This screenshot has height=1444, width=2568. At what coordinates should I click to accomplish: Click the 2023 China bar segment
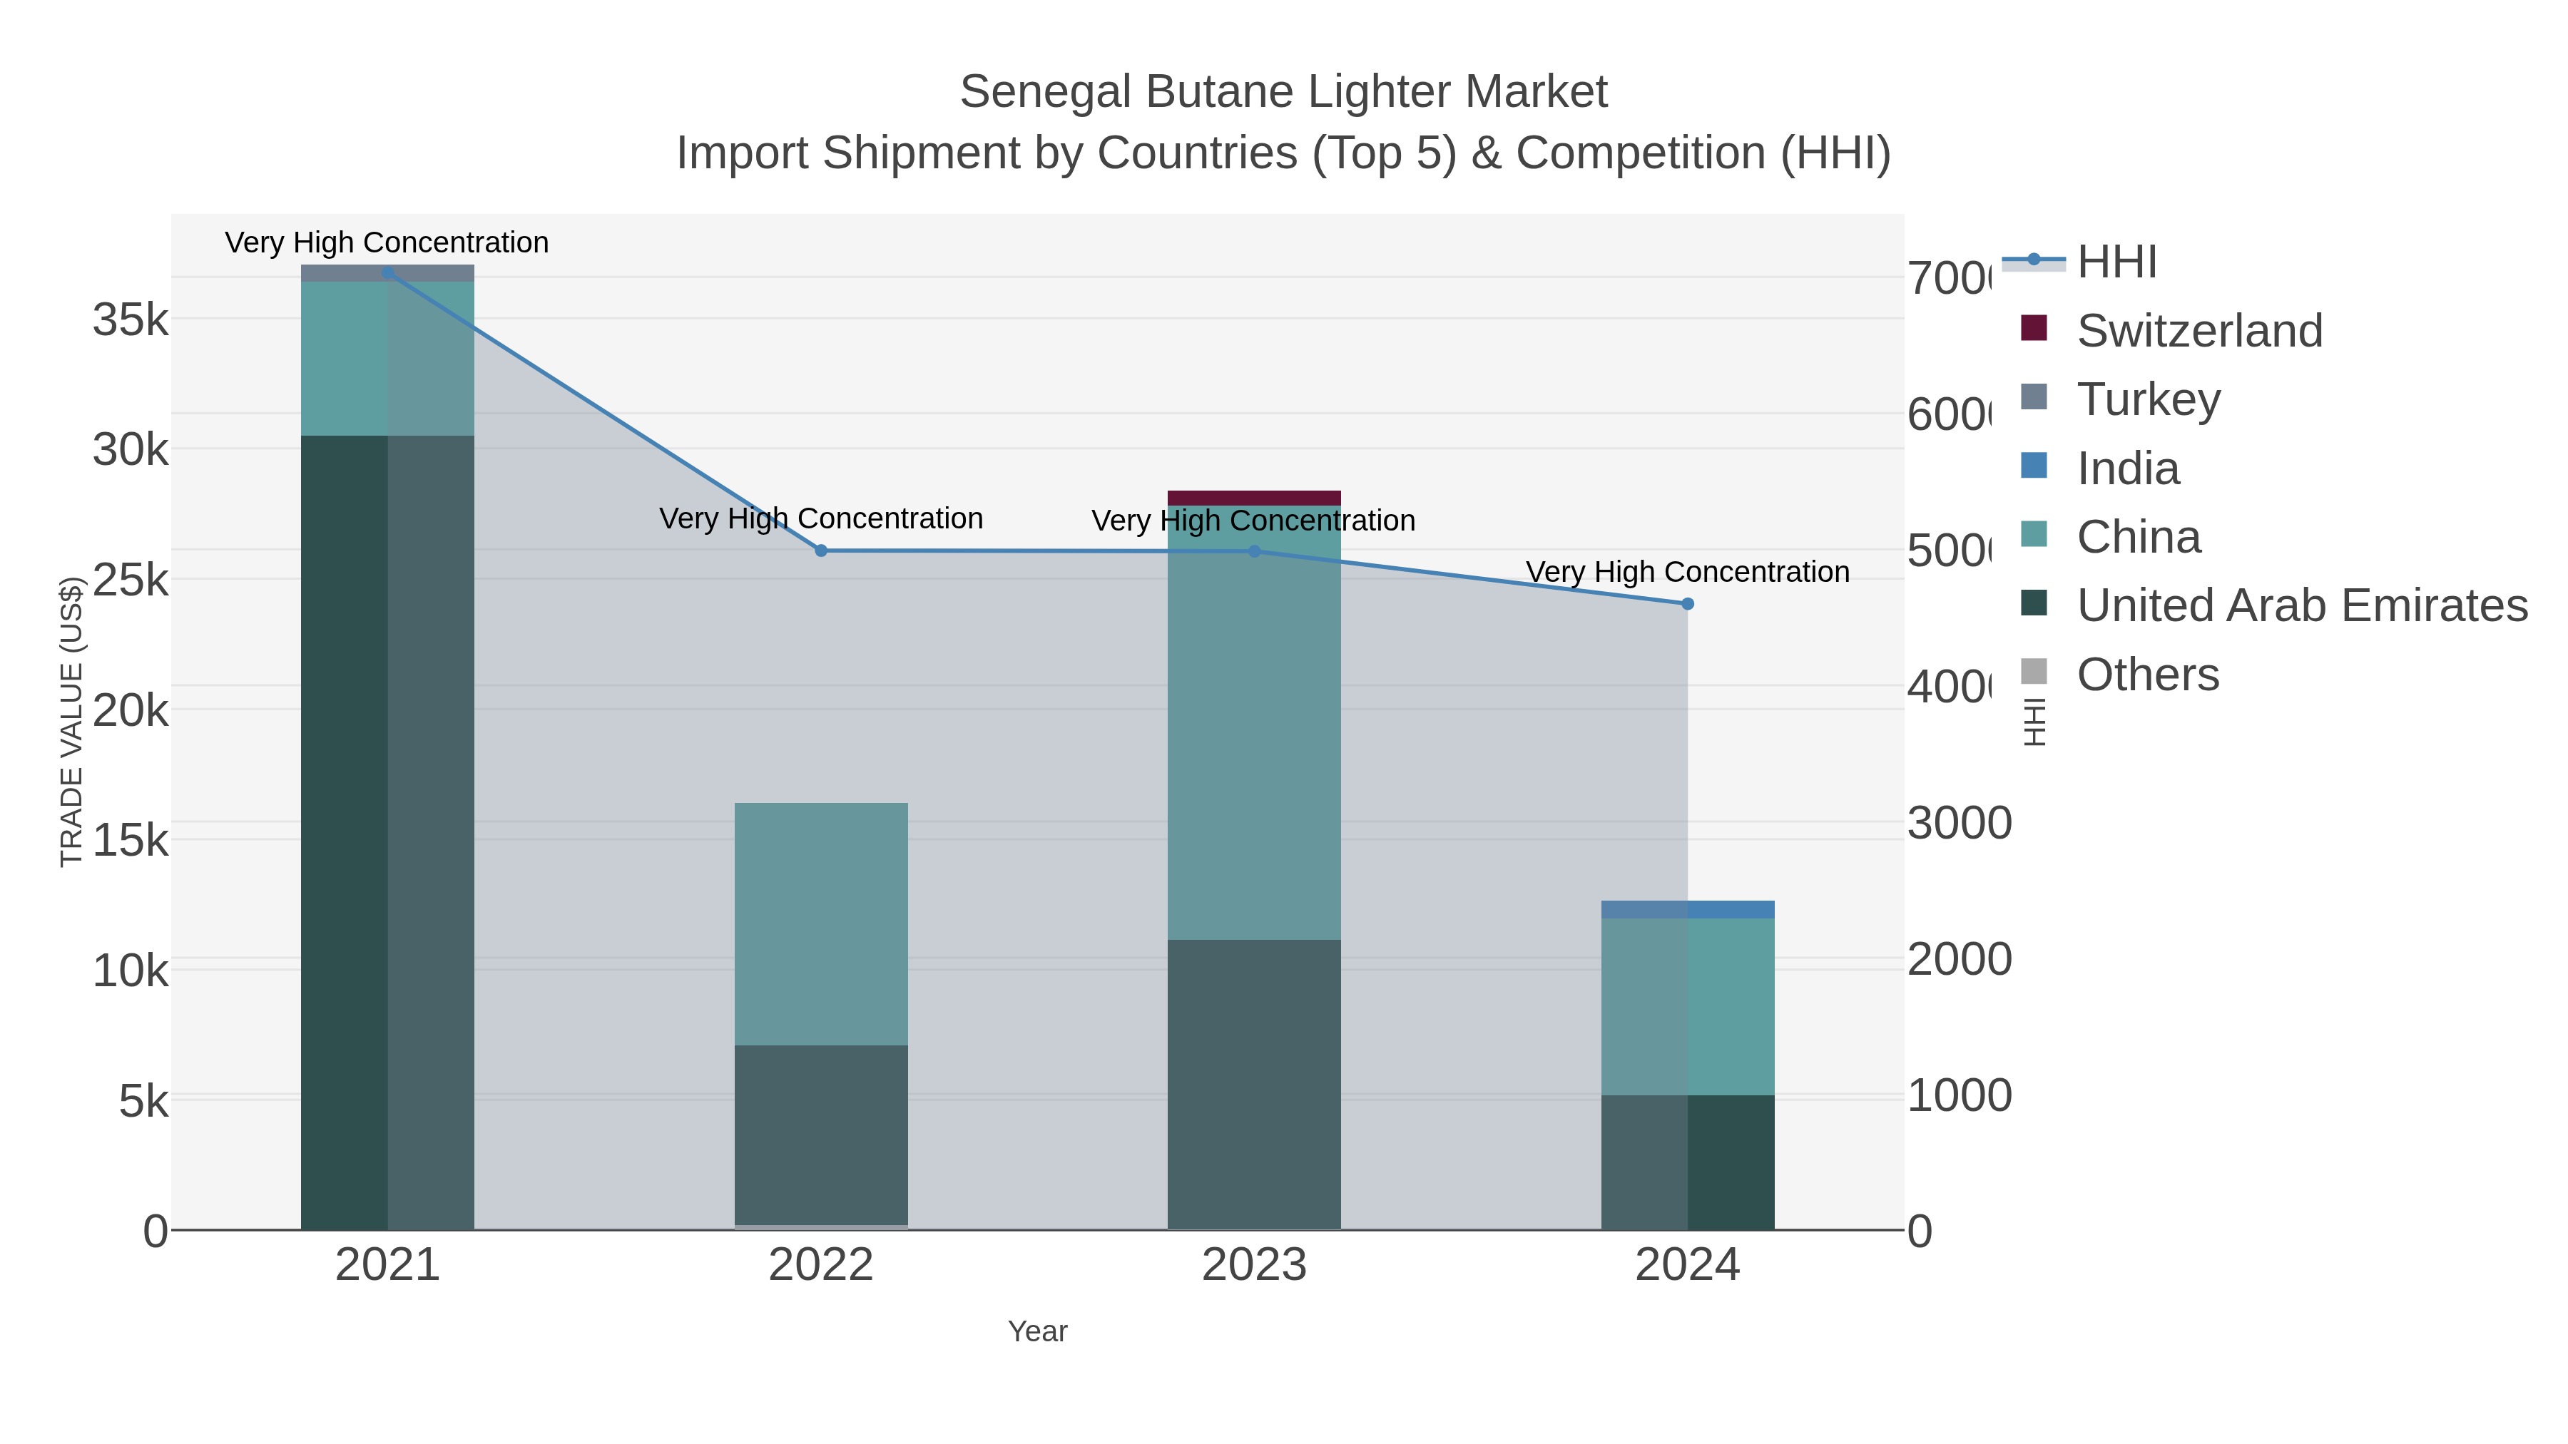point(1254,722)
